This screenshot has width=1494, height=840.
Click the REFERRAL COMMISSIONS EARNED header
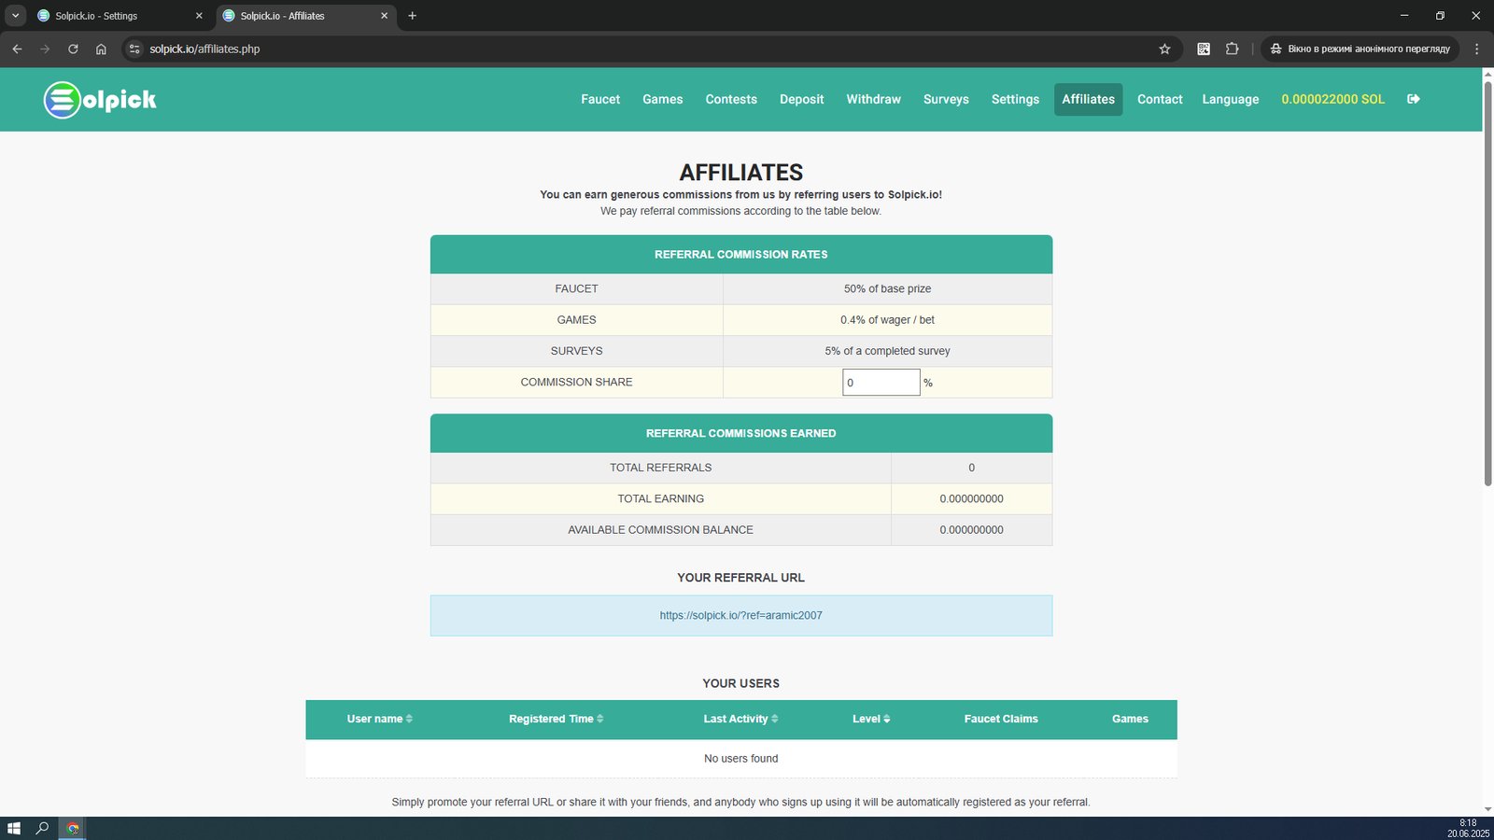[x=741, y=433]
